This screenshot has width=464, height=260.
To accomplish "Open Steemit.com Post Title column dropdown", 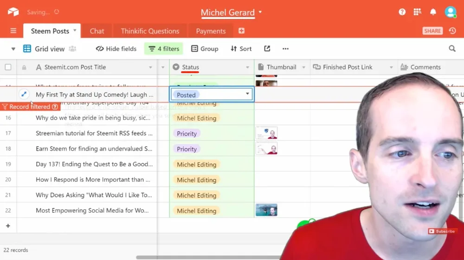I will coord(150,68).
